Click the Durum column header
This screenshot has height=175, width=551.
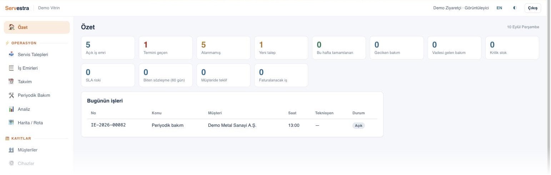(359, 113)
